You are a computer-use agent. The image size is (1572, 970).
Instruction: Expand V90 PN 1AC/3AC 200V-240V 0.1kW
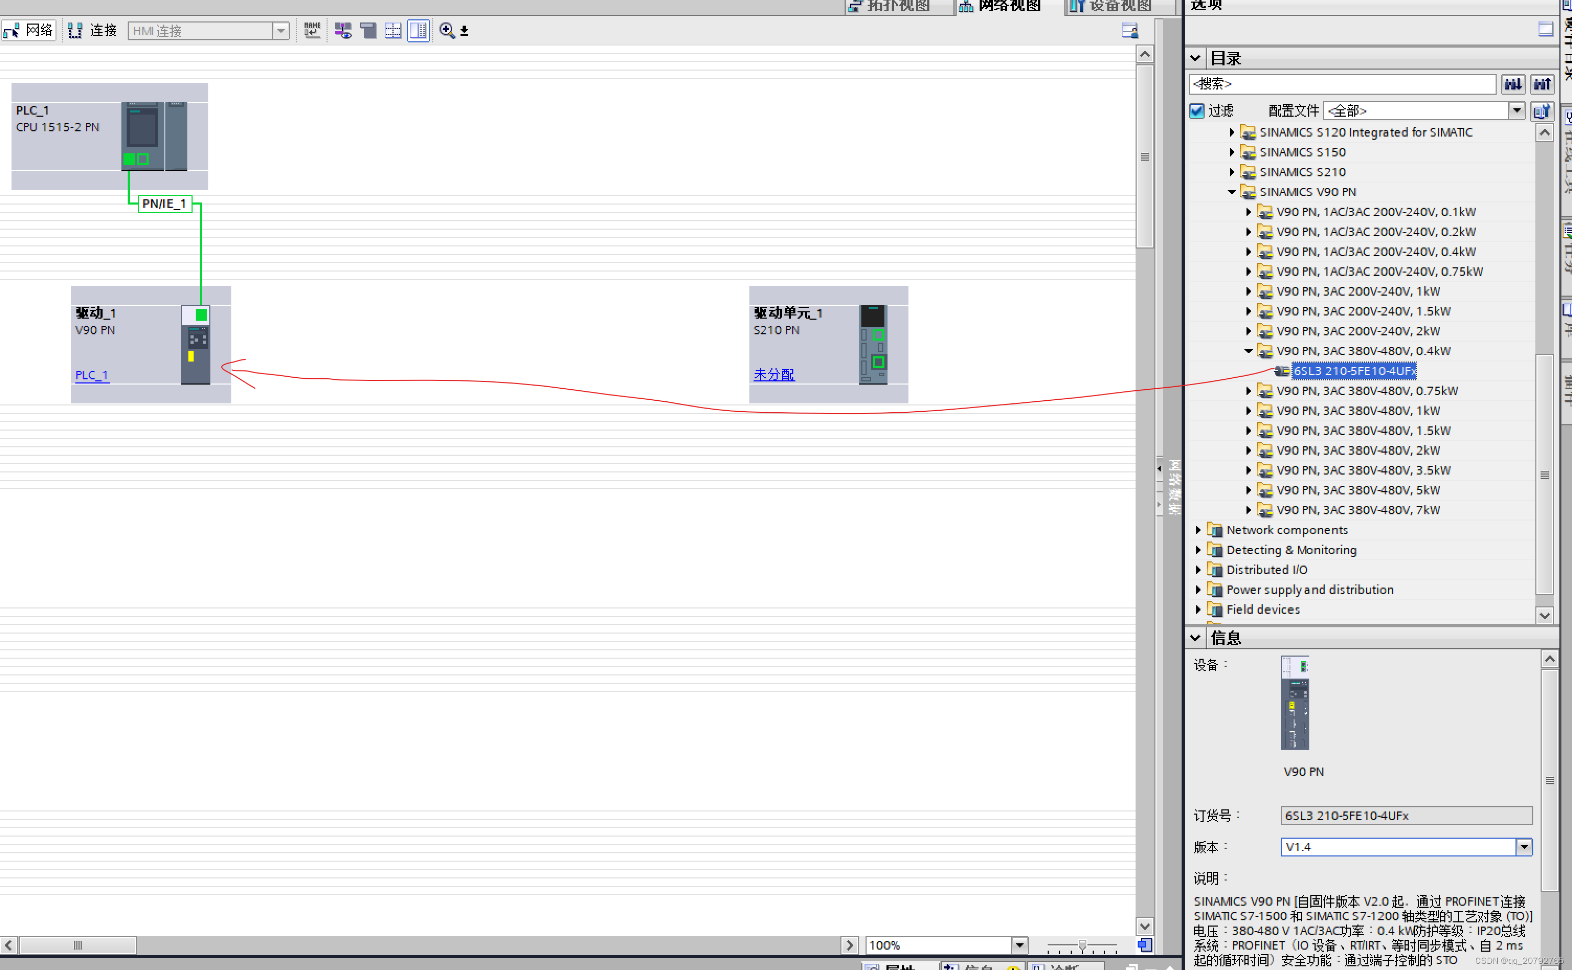click(1248, 212)
